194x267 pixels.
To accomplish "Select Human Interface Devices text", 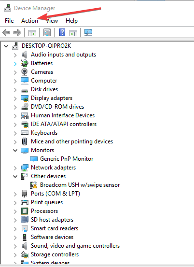I will coord(63,115).
